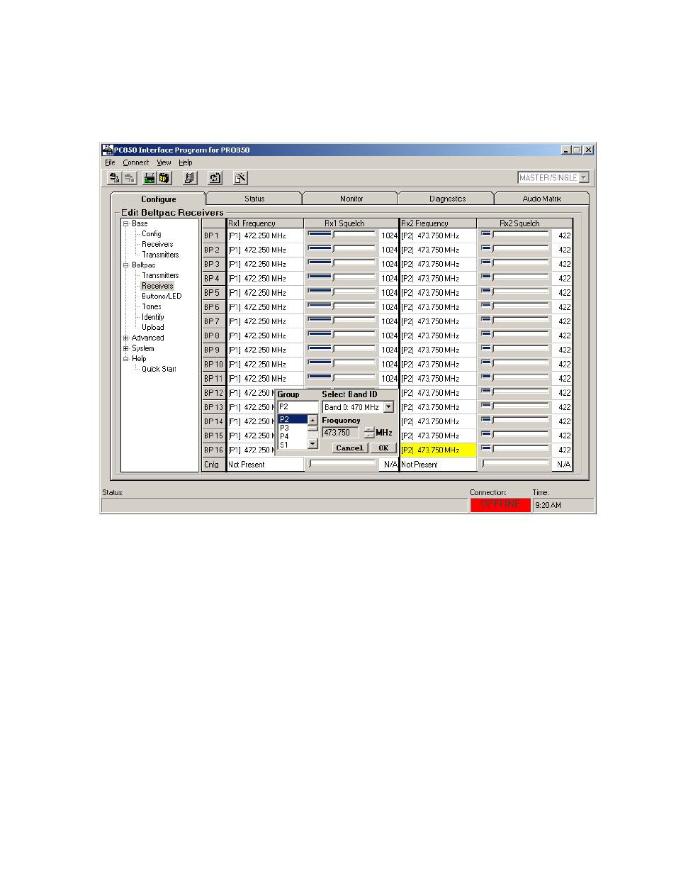The image size is (676, 876).
Task: Switch to the Audio Matrix tab
Action: [x=541, y=199]
